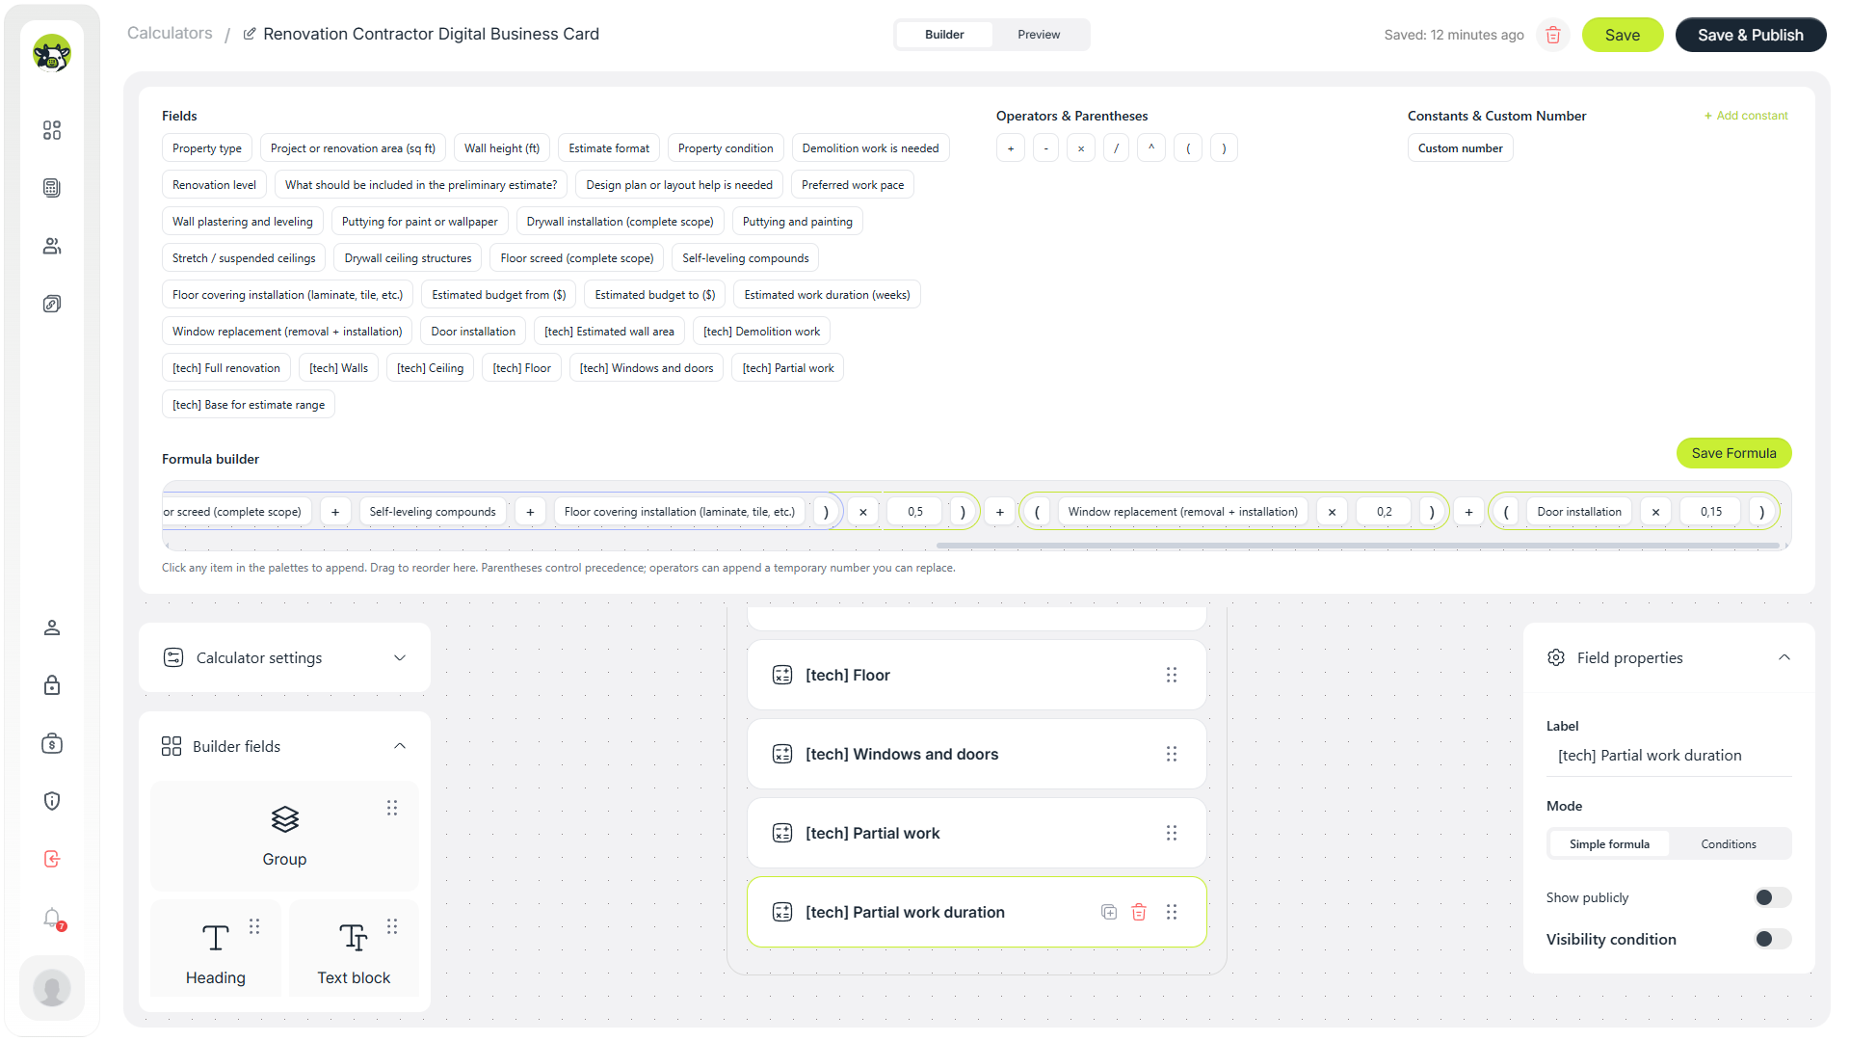Go to Calculators breadcrumb
The width and height of the screenshot is (1850, 1041).
[x=170, y=33]
